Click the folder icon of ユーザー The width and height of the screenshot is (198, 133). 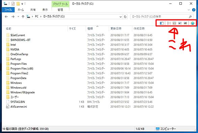click(x=8, y=97)
